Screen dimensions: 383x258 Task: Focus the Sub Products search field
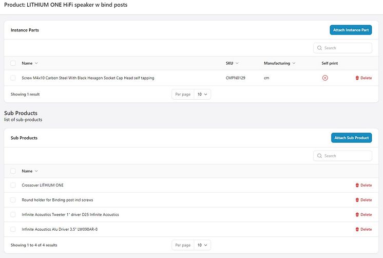point(342,156)
